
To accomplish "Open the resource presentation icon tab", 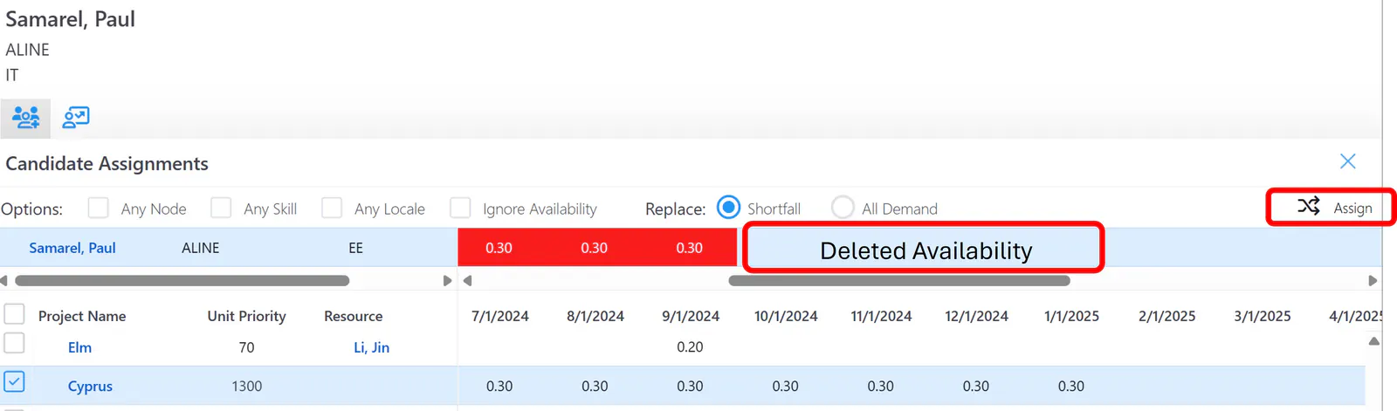I will click(x=76, y=118).
